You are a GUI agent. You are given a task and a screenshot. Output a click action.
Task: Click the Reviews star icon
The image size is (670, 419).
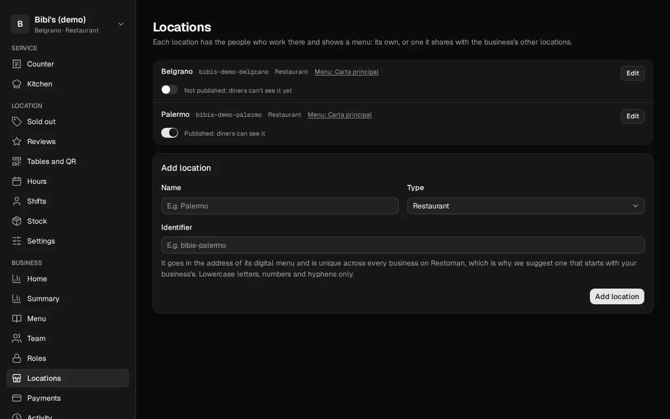[17, 141]
